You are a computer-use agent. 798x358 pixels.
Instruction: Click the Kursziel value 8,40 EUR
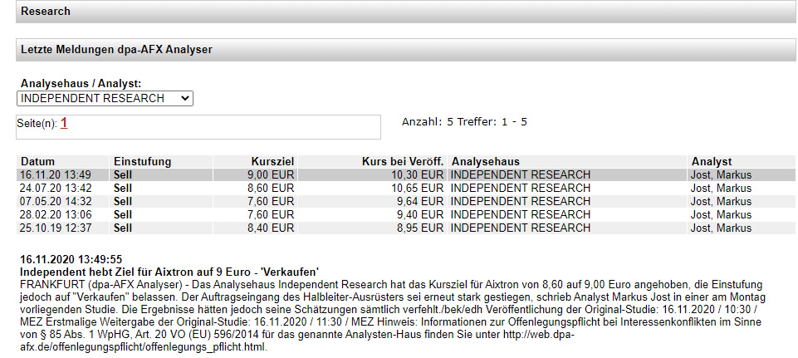[x=269, y=228]
